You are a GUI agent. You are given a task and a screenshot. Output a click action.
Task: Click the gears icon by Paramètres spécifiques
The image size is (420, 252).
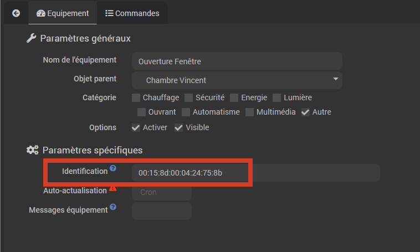(32, 150)
